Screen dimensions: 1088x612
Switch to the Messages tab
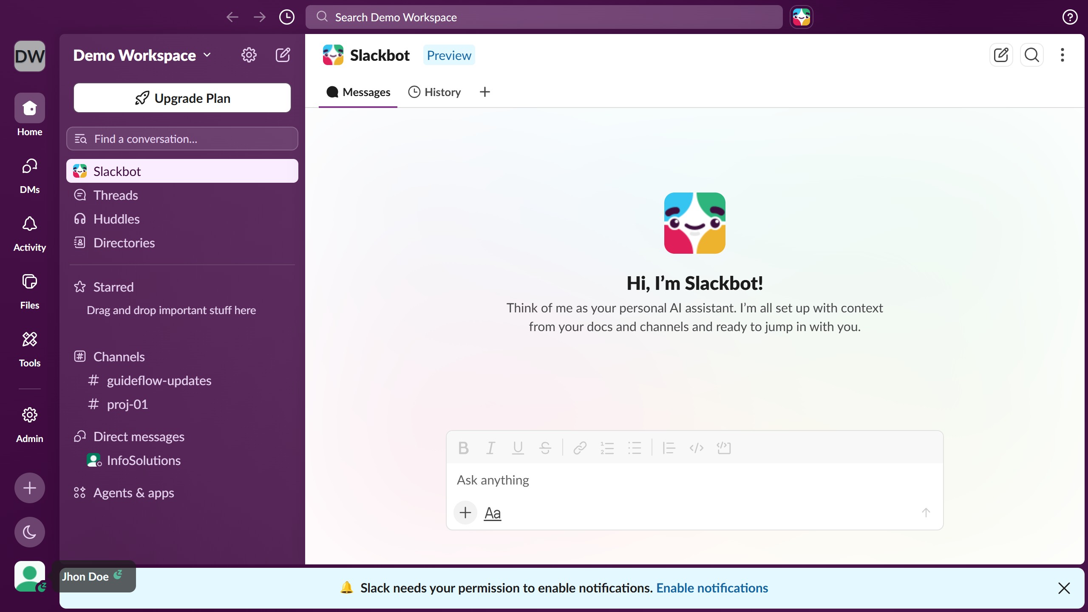point(358,92)
